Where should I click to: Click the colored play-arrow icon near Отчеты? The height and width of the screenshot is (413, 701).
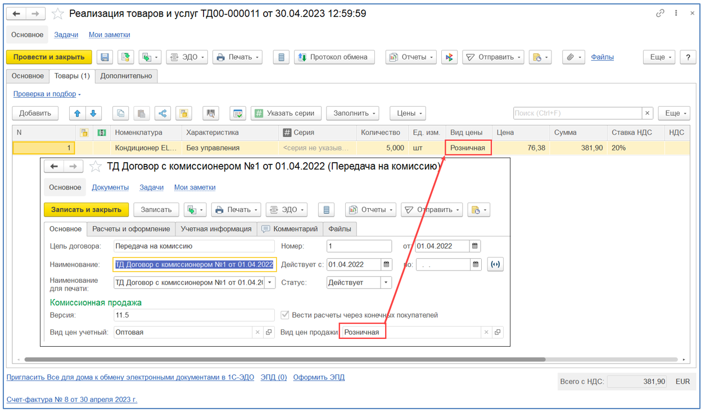[449, 57]
